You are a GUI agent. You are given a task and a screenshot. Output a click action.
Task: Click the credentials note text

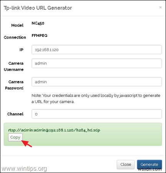(96, 98)
